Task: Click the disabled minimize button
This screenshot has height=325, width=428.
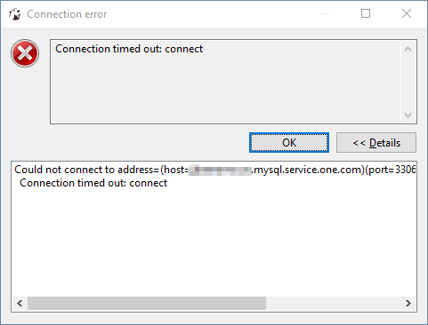Action: point(326,13)
